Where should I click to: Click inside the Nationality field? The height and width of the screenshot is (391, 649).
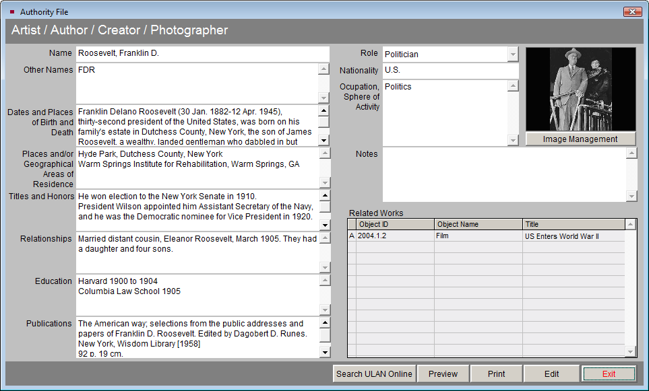coord(445,70)
